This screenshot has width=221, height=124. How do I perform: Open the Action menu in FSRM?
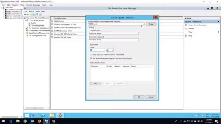(x=31, y=11)
